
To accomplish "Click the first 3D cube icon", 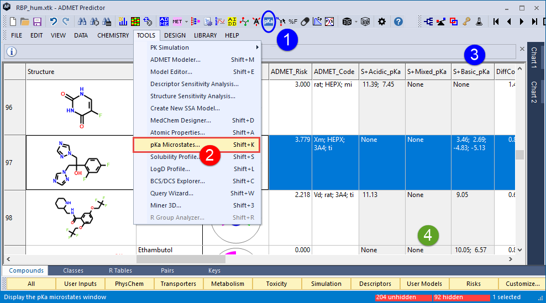I will 347,22.
